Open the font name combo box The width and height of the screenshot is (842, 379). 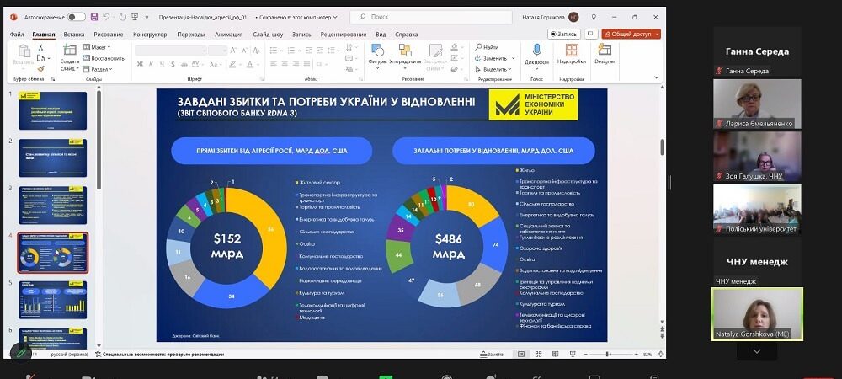[170, 50]
